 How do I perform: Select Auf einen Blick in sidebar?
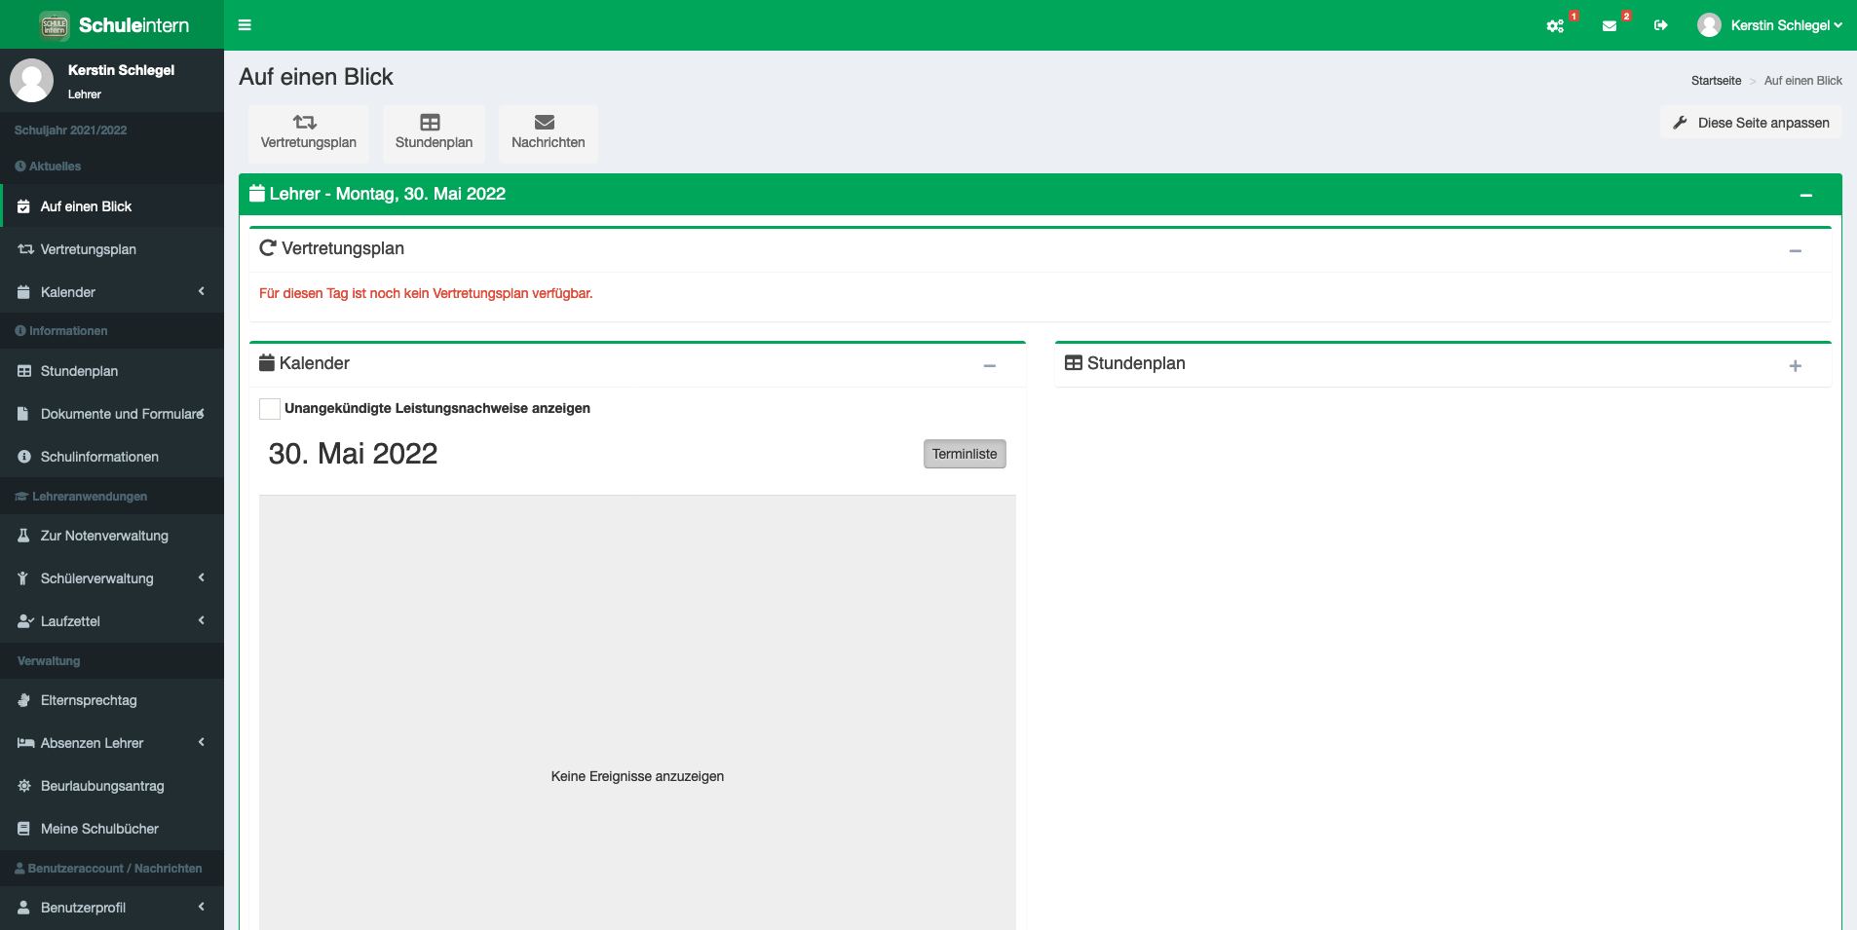(112, 206)
